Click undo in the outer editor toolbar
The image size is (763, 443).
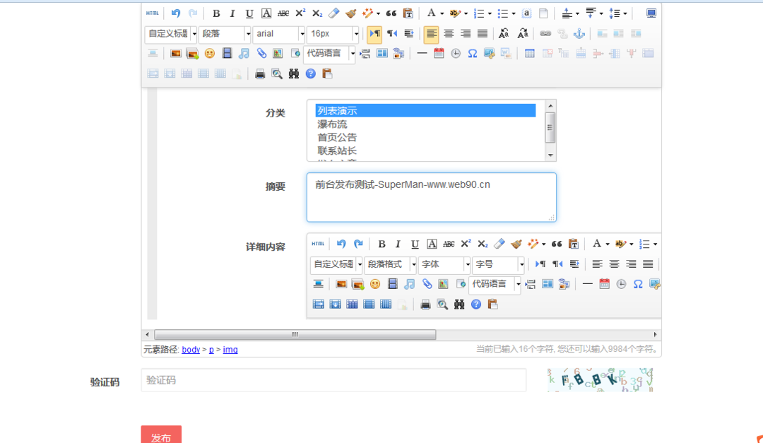(x=176, y=13)
